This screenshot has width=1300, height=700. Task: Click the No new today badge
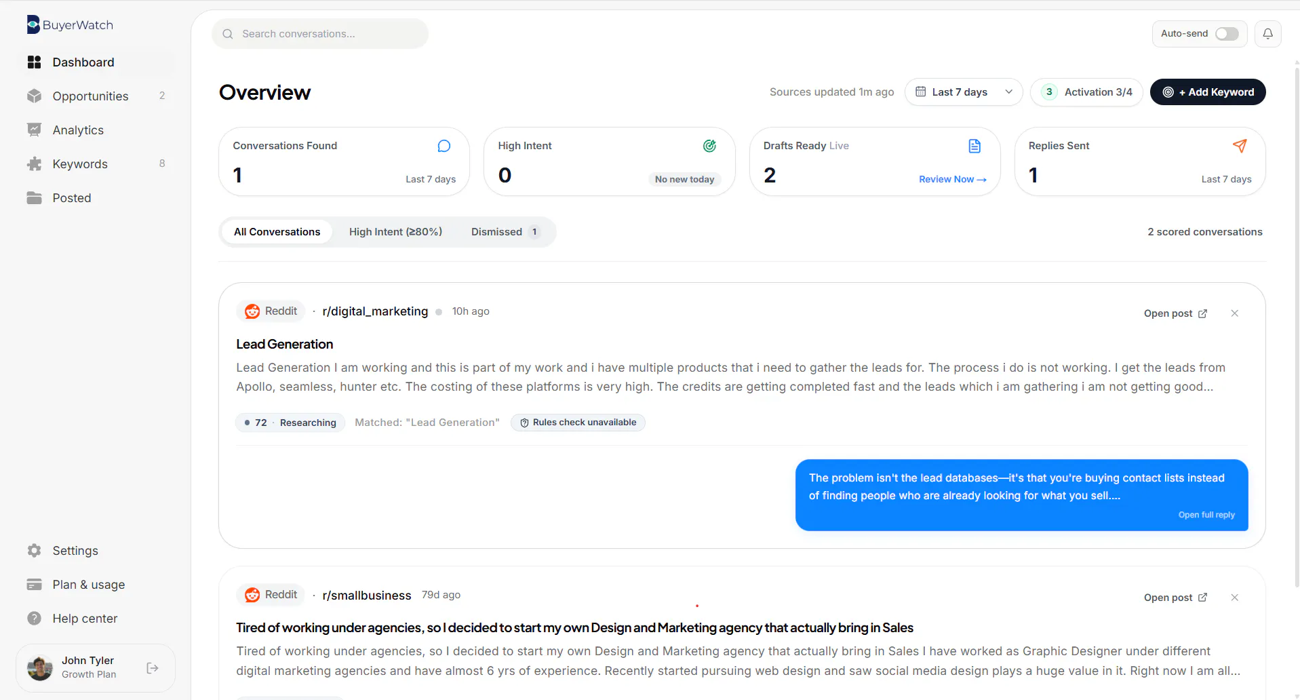pos(684,179)
